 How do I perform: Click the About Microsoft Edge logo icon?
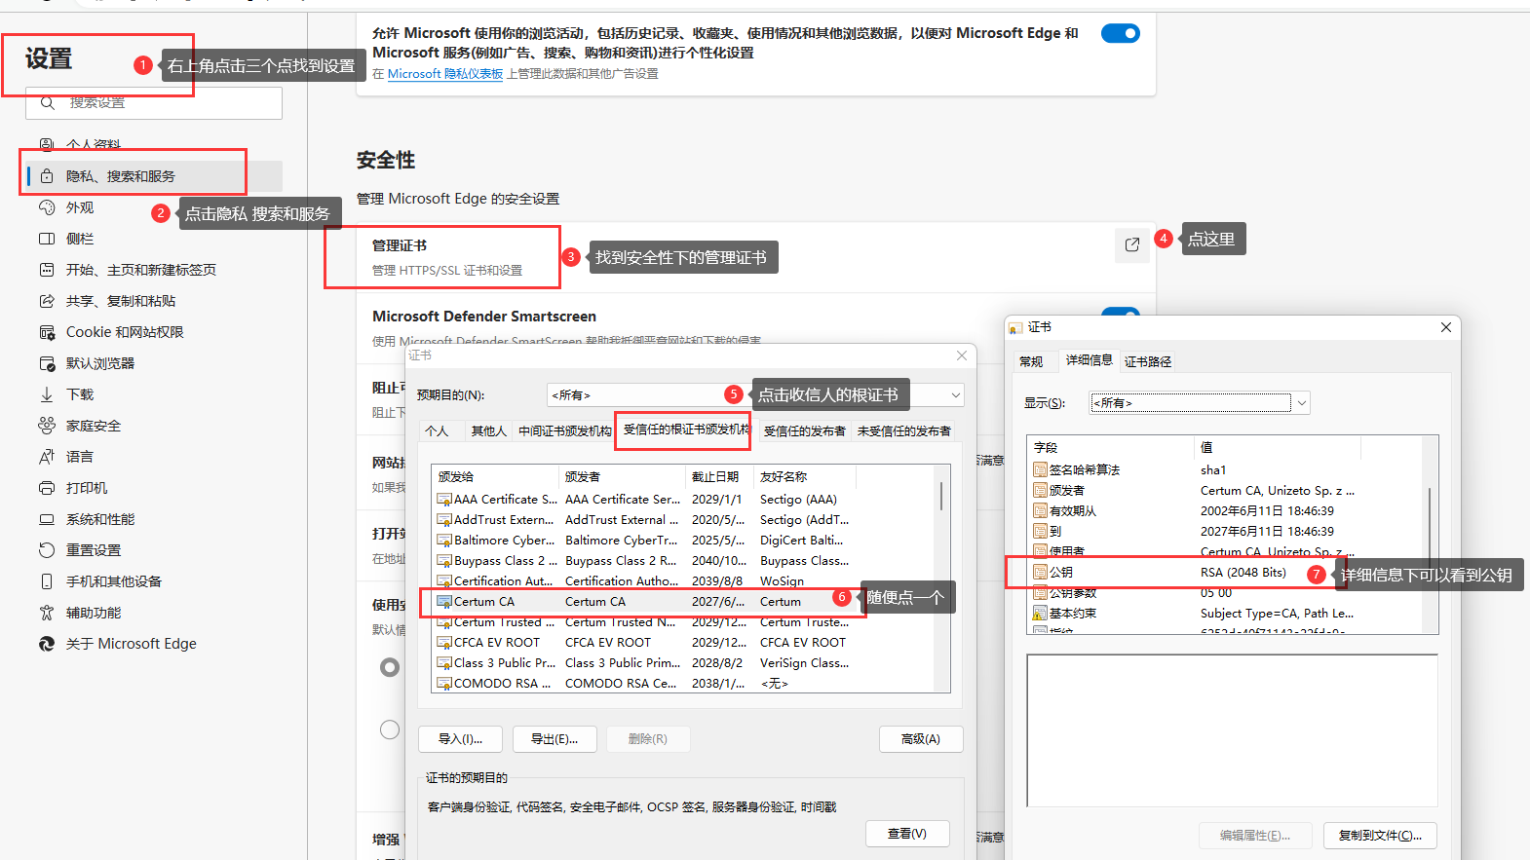[47, 644]
